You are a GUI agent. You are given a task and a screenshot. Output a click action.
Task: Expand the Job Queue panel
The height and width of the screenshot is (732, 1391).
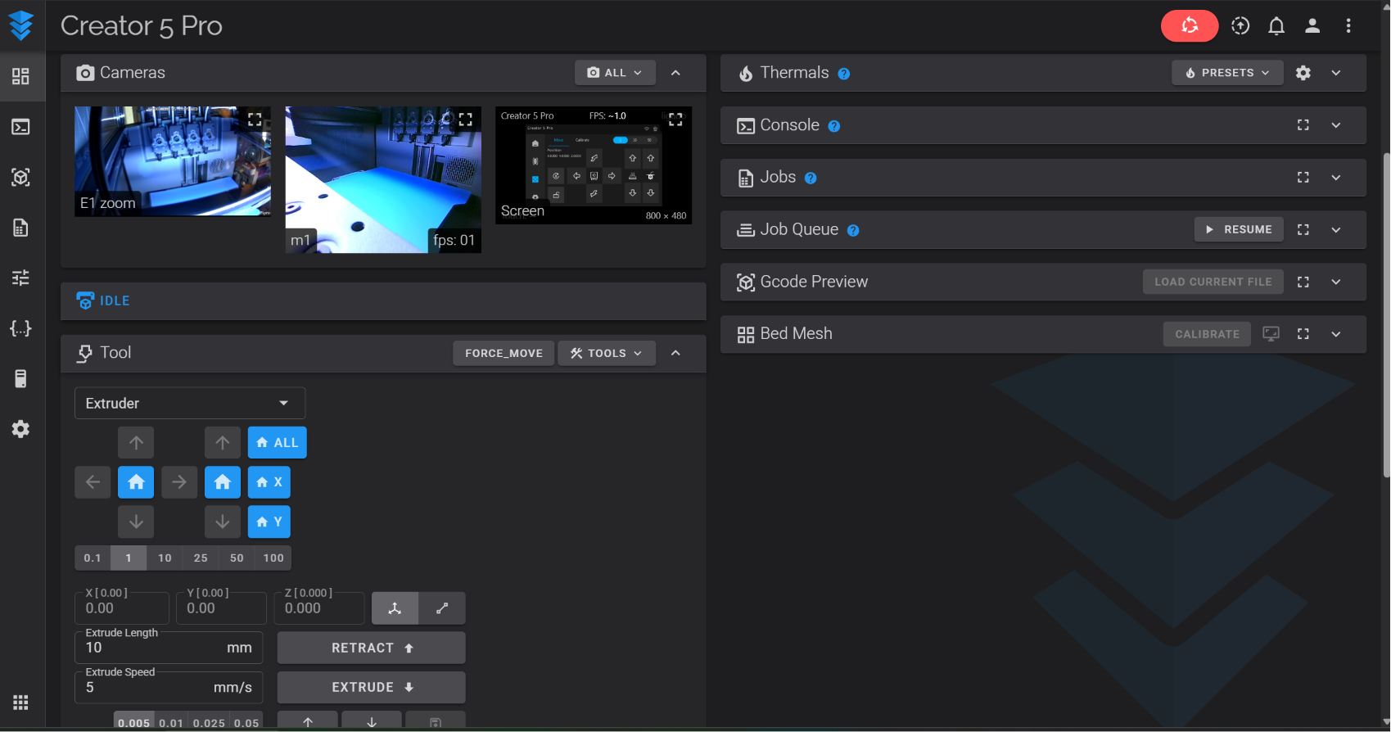[1336, 230]
